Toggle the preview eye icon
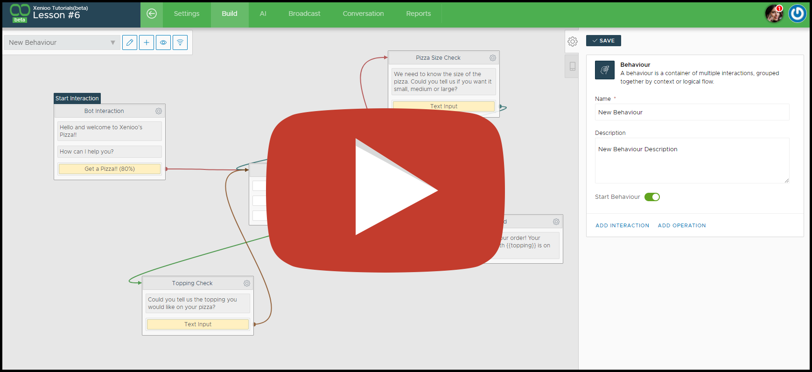 [x=163, y=42]
